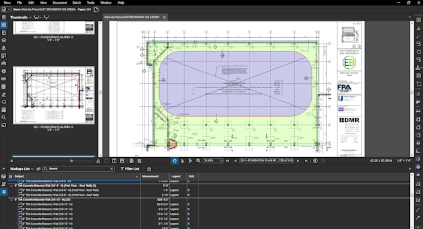
Task: Toggle hide markups eye icon
Action: coord(39,169)
